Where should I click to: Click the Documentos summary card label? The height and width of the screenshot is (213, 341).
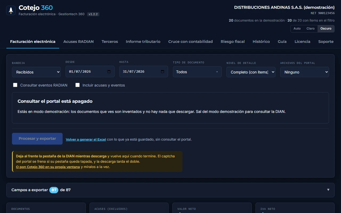pos(21,209)
